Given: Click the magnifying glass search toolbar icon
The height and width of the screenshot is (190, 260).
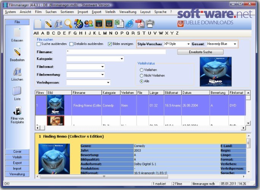Looking at the screenshot, I should (x=68, y=24).
